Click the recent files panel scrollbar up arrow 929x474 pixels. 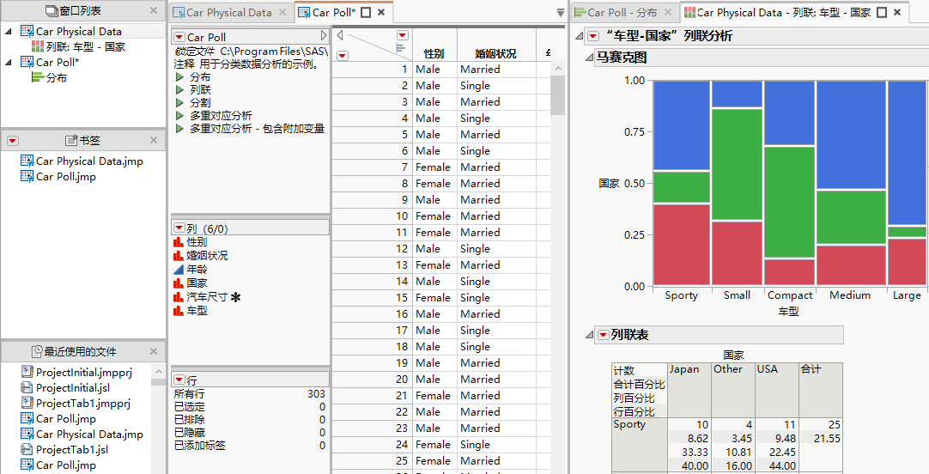pos(158,372)
